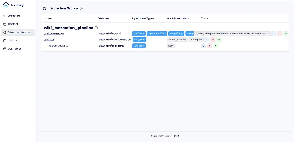This screenshot has height=142, width=294.
Task: Click blue task count in wikiembedding row
Action: point(203,46)
